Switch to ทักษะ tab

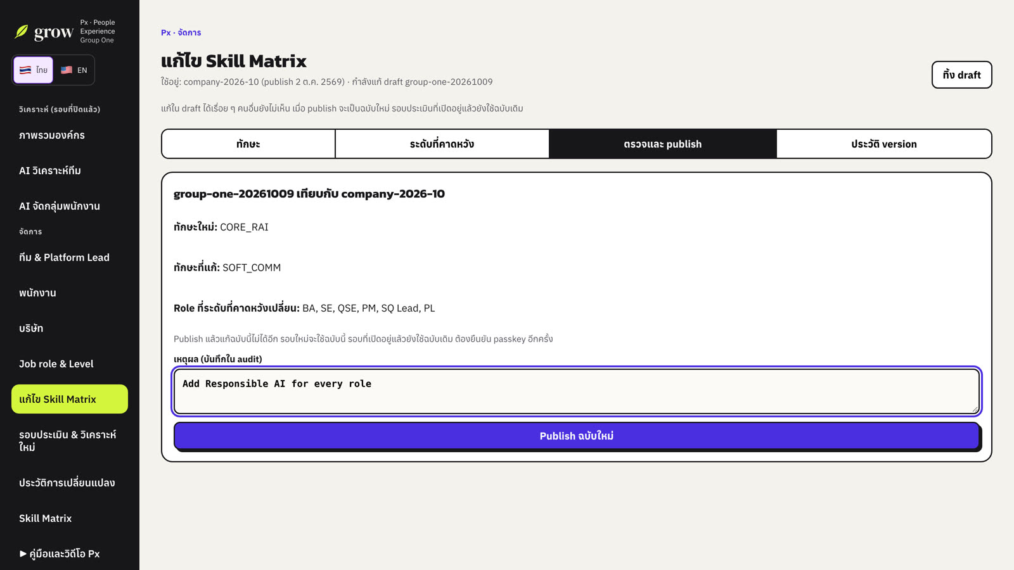(x=248, y=144)
